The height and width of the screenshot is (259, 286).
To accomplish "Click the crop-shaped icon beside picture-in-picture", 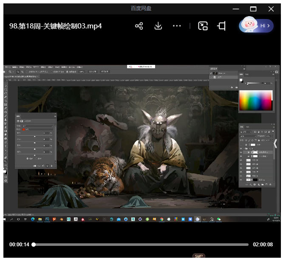I will 221,26.
